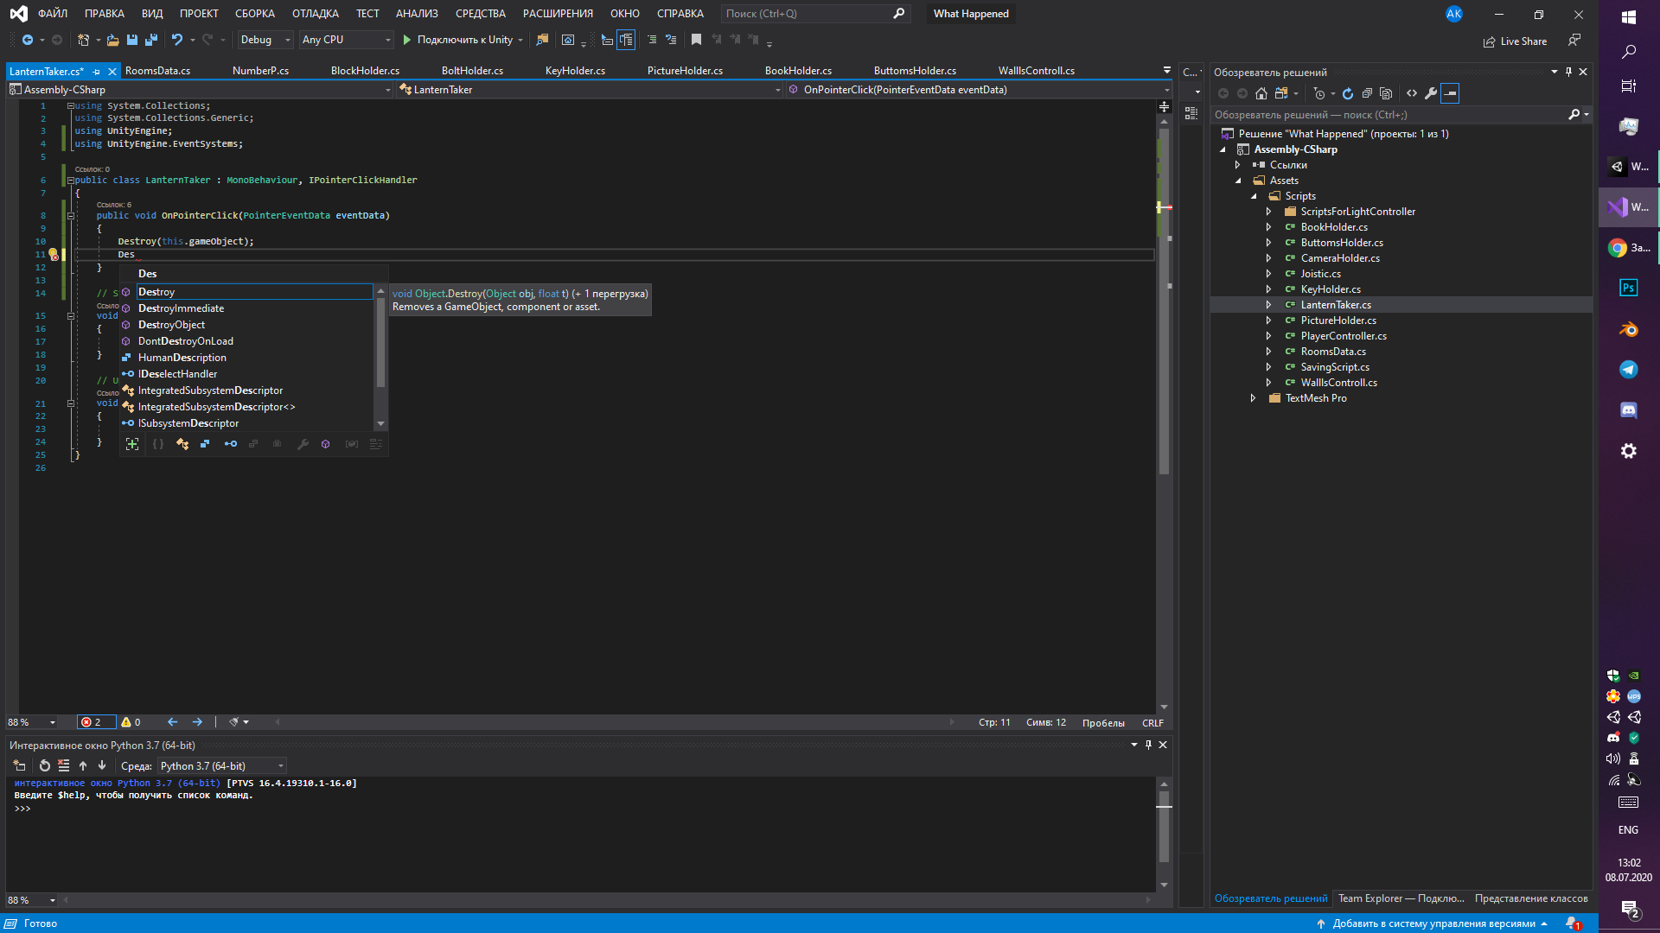Open Properties wrench icon in Solution Explorer
1660x933 pixels.
click(1431, 93)
